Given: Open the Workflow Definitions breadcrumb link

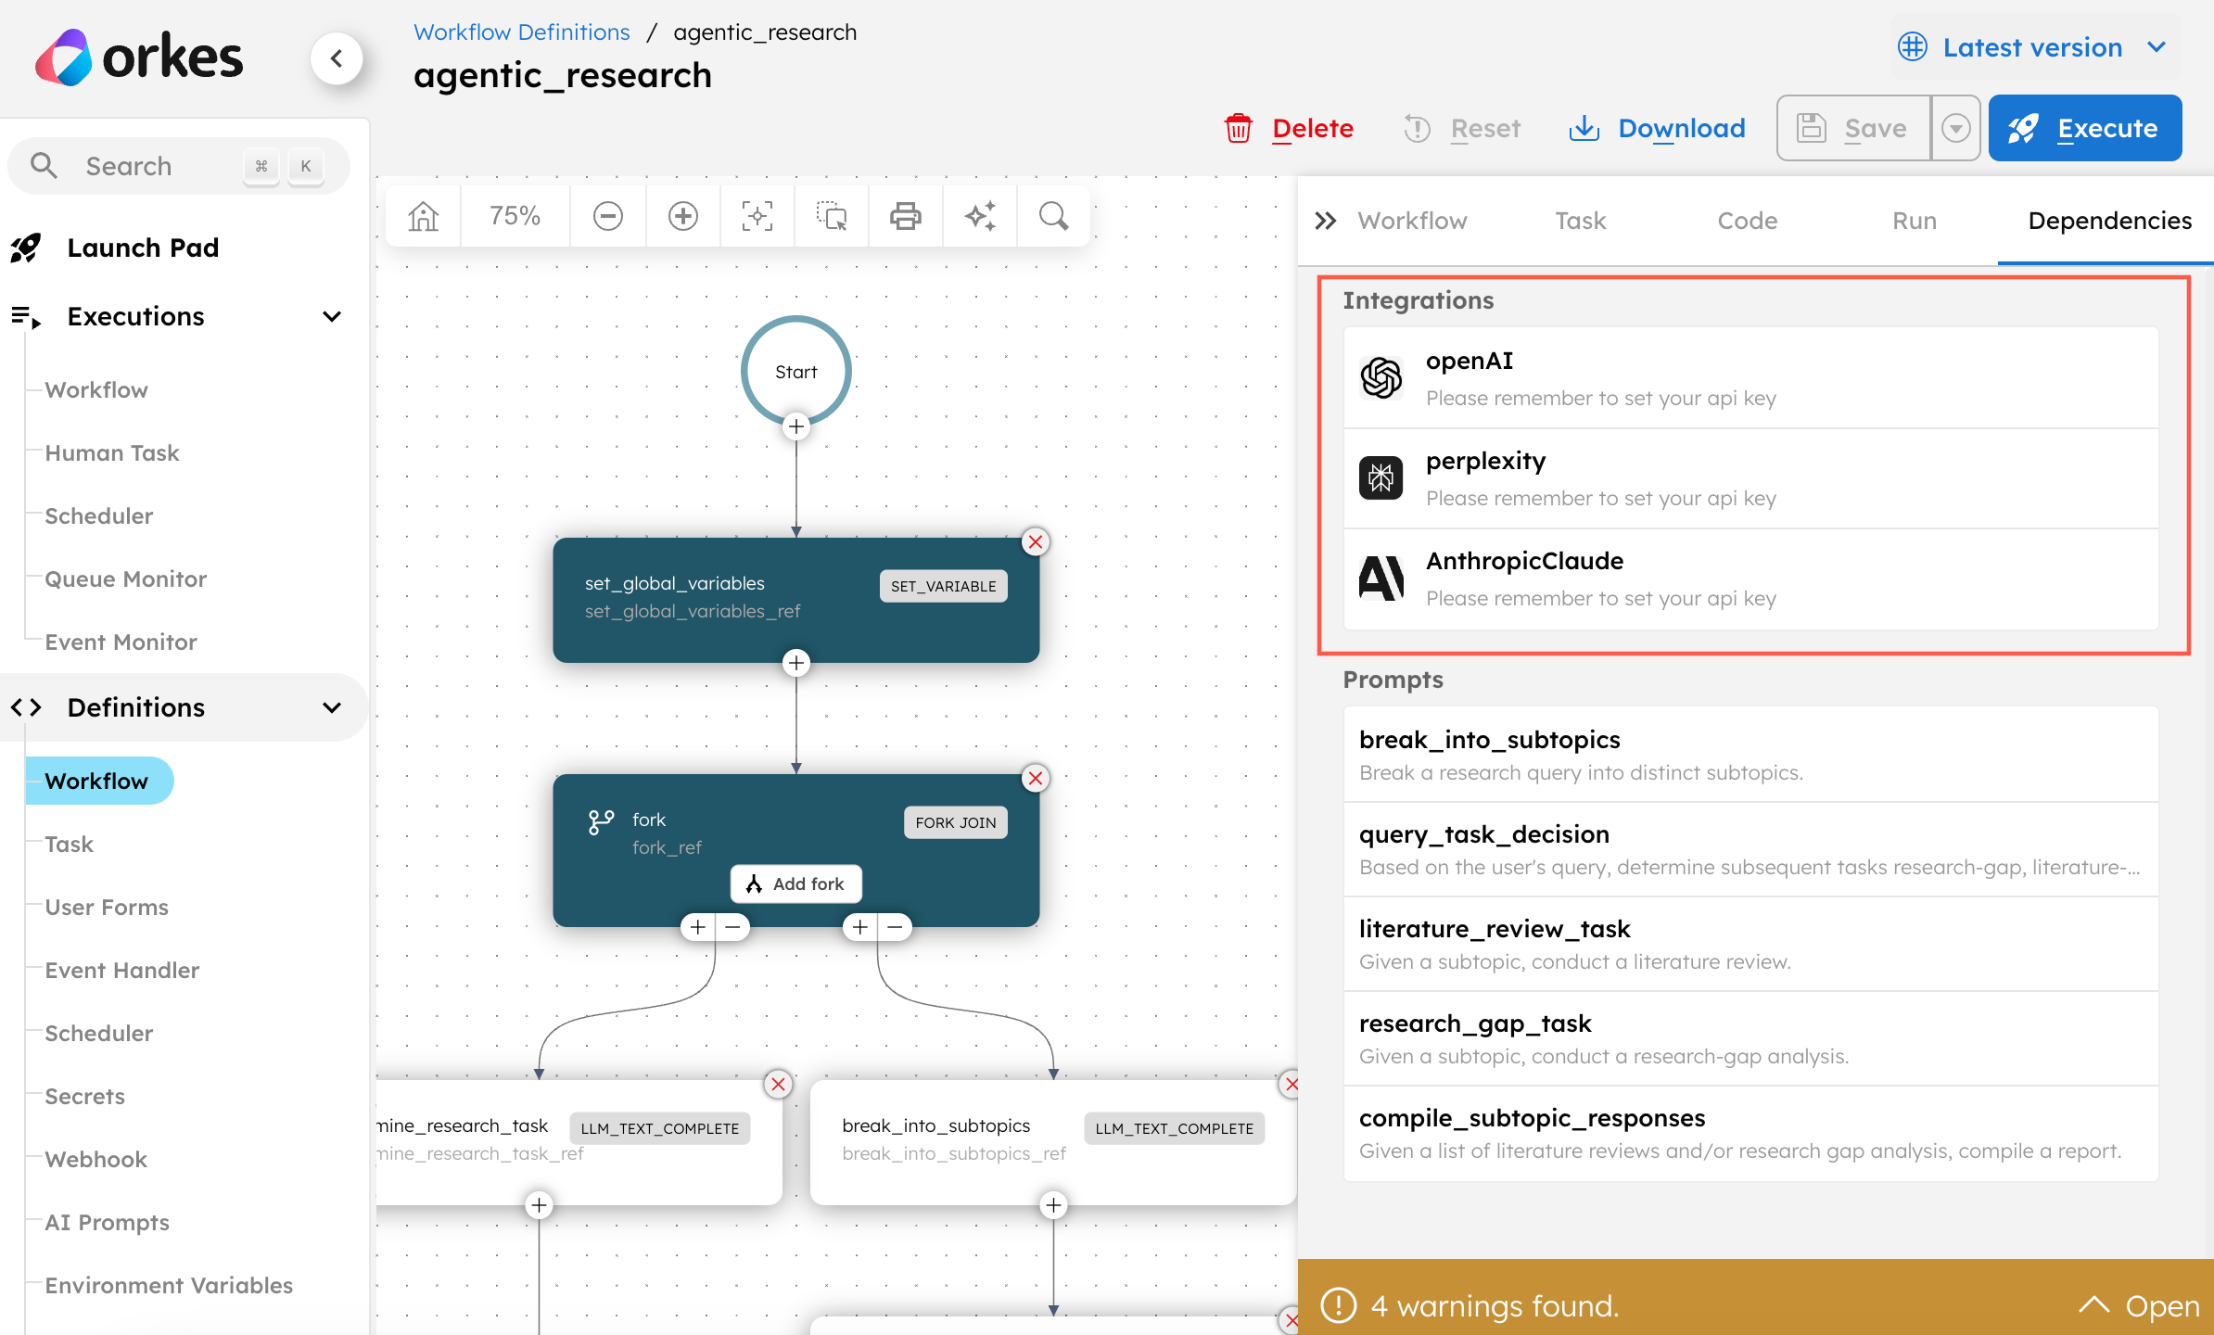Looking at the screenshot, I should (x=522, y=32).
